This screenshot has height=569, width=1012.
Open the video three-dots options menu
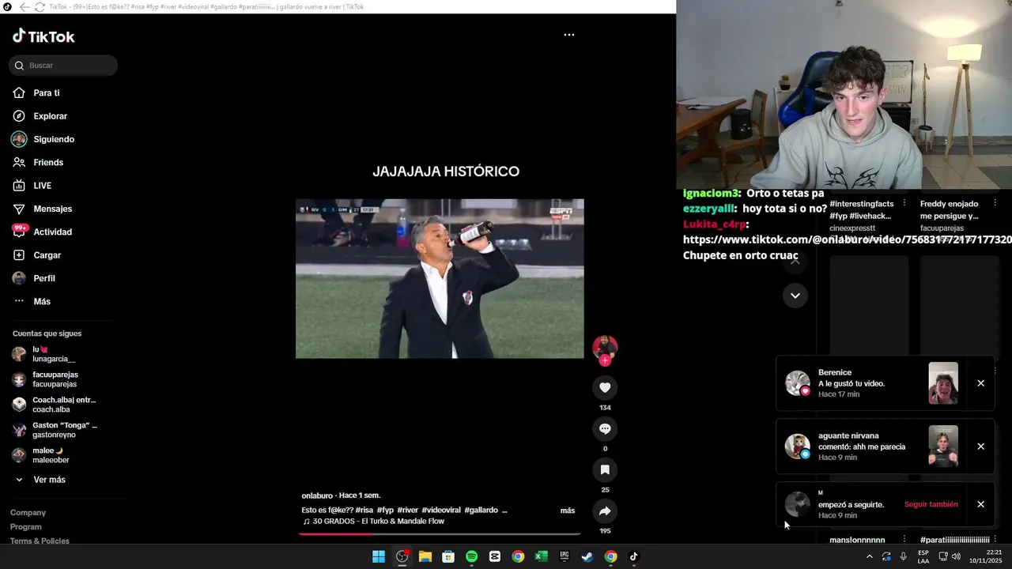[x=568, y=35]
